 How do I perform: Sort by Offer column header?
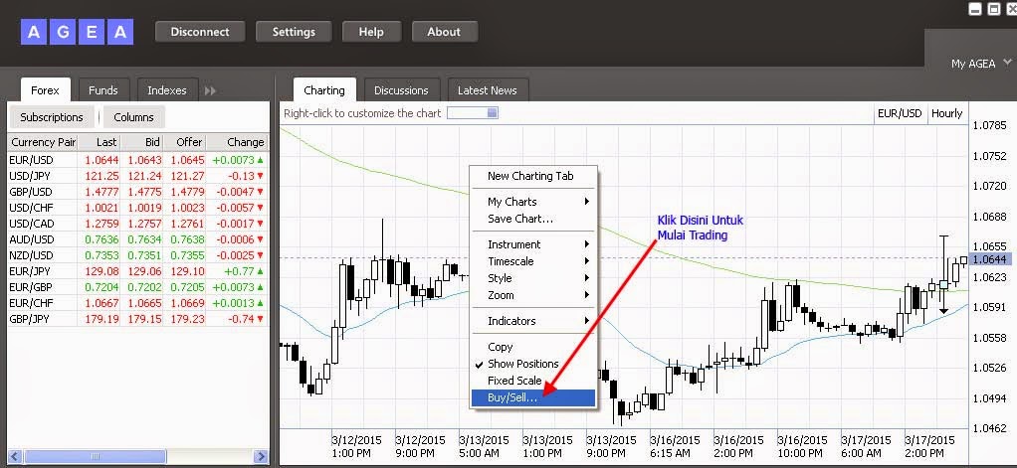pyautogui.click(x=184, y=142)
